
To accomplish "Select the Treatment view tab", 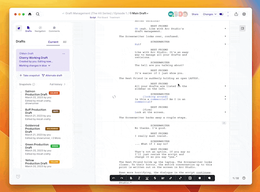I will click(115, 18).
